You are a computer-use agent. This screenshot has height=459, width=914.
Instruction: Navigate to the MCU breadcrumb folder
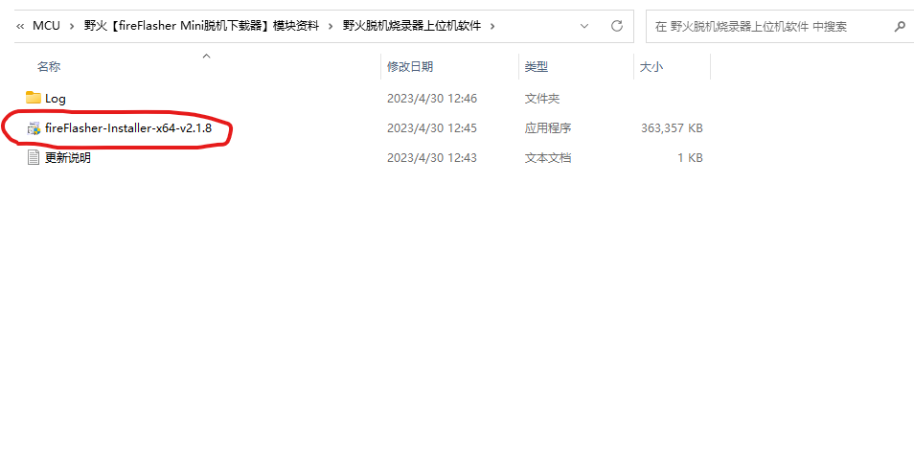pos(46,26)
